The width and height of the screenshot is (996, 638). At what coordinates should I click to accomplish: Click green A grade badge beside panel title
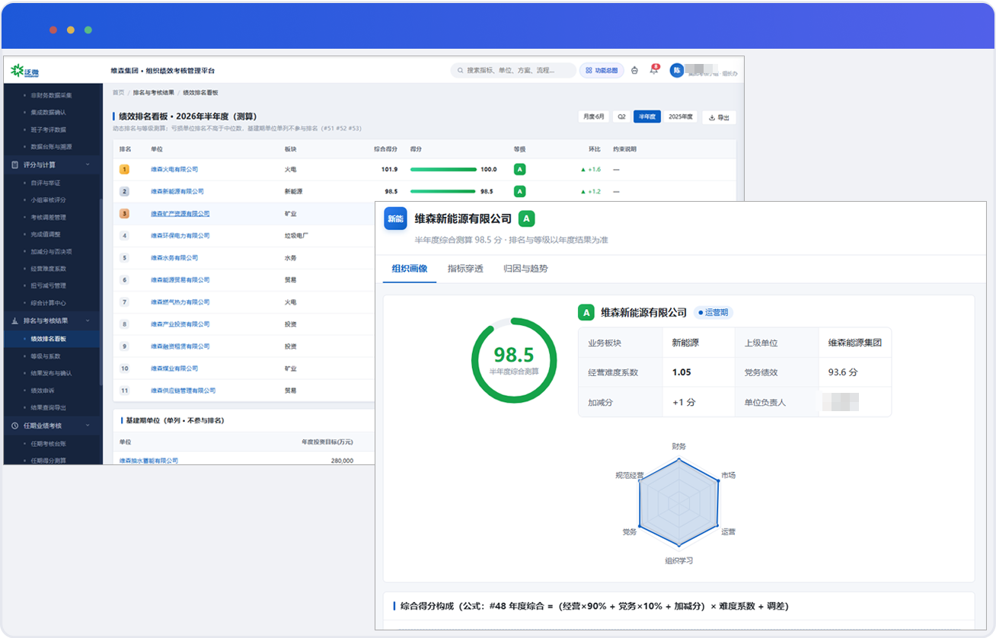[x=526, y=219]
